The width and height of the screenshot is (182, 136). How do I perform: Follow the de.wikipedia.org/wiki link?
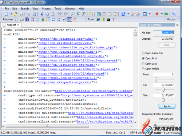click(x=67, y=39)
